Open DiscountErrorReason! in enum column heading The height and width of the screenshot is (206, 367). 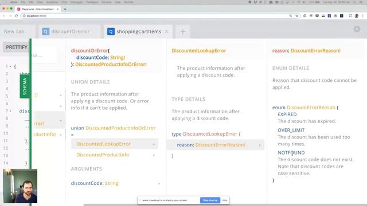(315, 51)
